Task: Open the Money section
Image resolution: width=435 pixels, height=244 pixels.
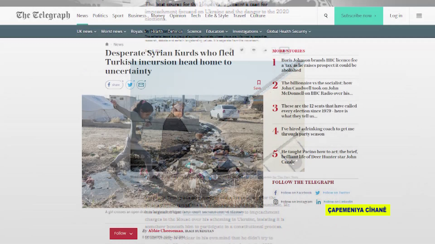Action: pos(158,16)
